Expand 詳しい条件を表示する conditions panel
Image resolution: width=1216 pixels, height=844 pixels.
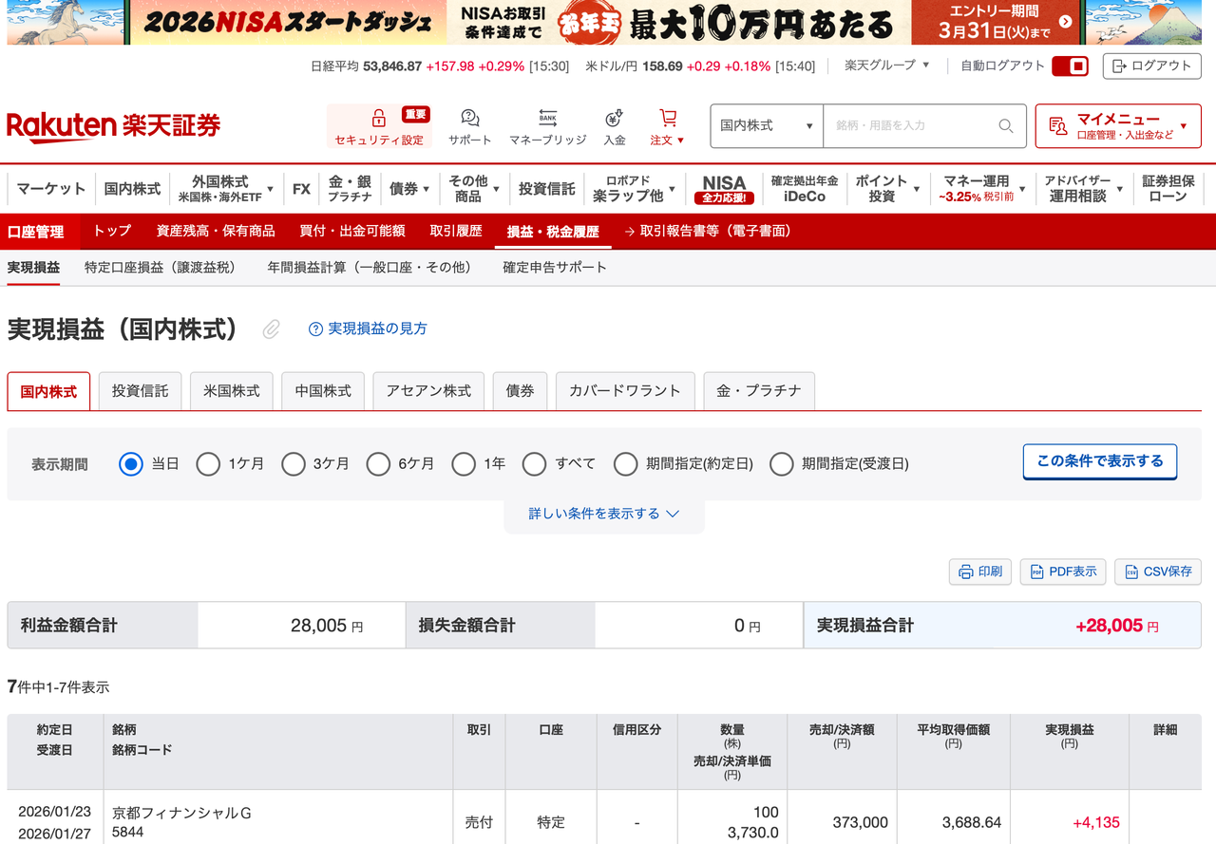point(604,513)
